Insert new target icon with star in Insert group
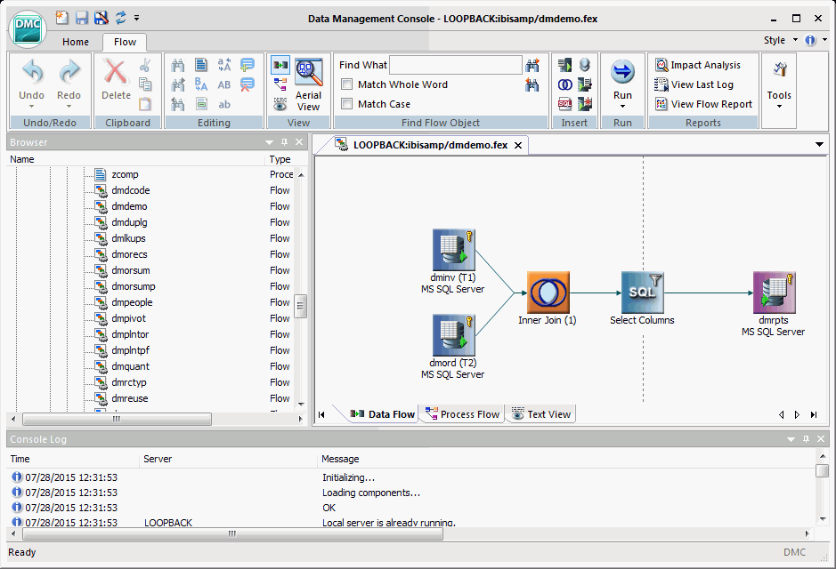 pyautogui.click(x=585, y=104)
